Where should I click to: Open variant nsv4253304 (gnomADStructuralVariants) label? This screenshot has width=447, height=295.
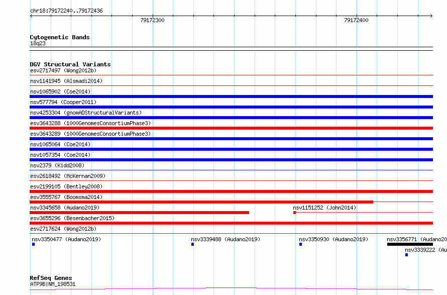pyautogui.click(x=86, y=113)
